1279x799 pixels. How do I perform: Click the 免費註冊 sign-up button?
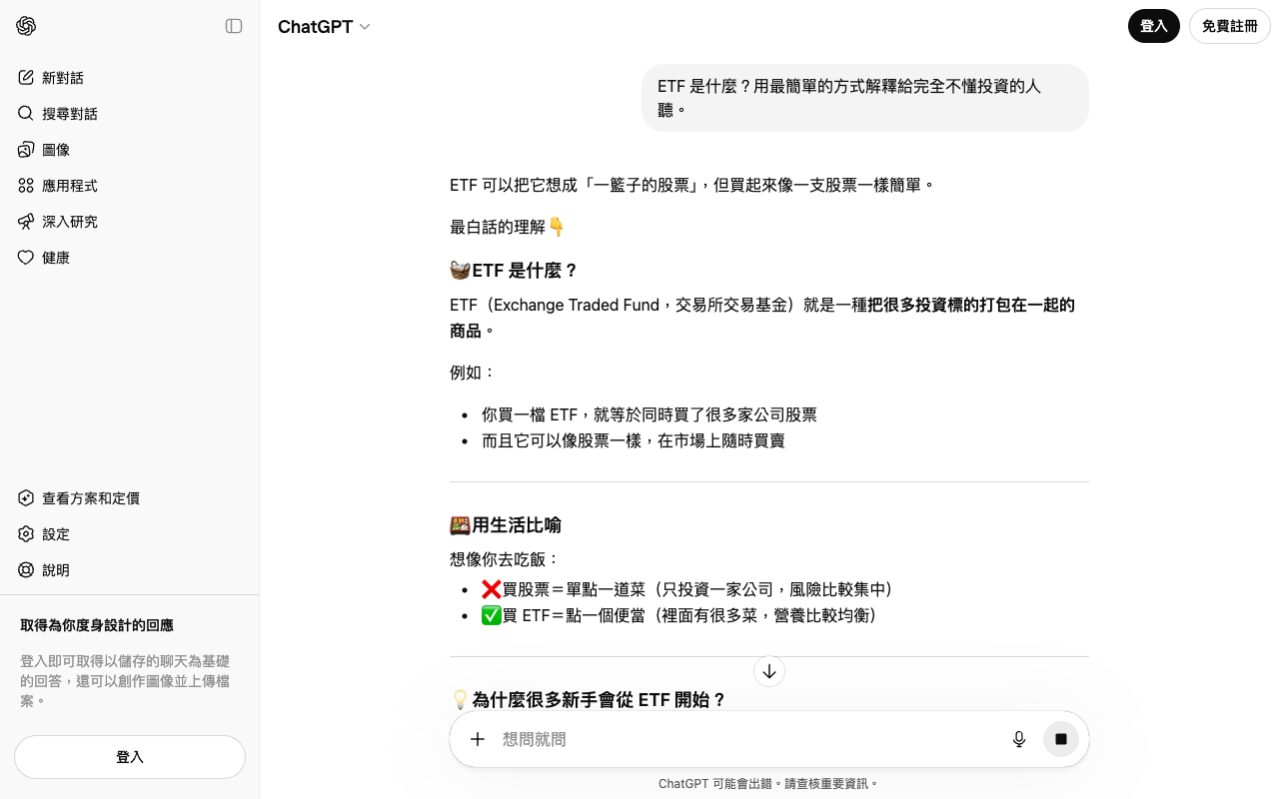click(1229, 26)
